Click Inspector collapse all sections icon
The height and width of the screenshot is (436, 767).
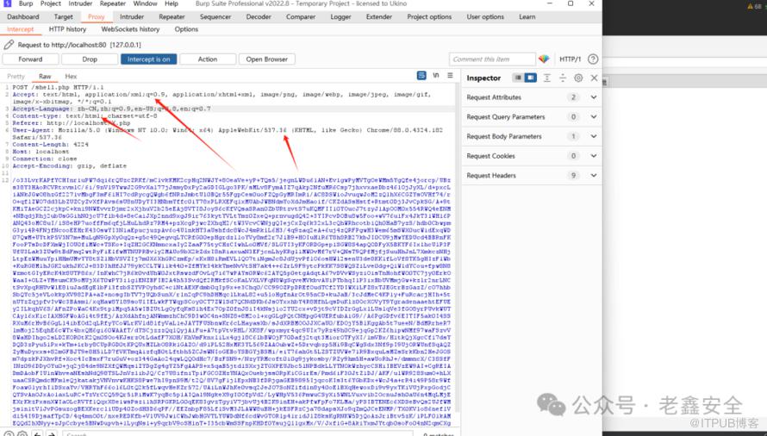(563, 78)
